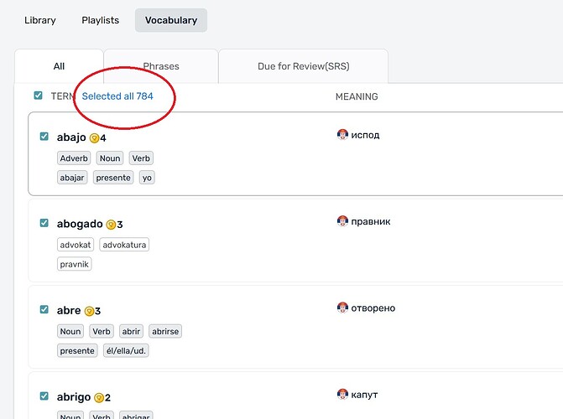Click the coin icon next to abajo

(94, 138)
